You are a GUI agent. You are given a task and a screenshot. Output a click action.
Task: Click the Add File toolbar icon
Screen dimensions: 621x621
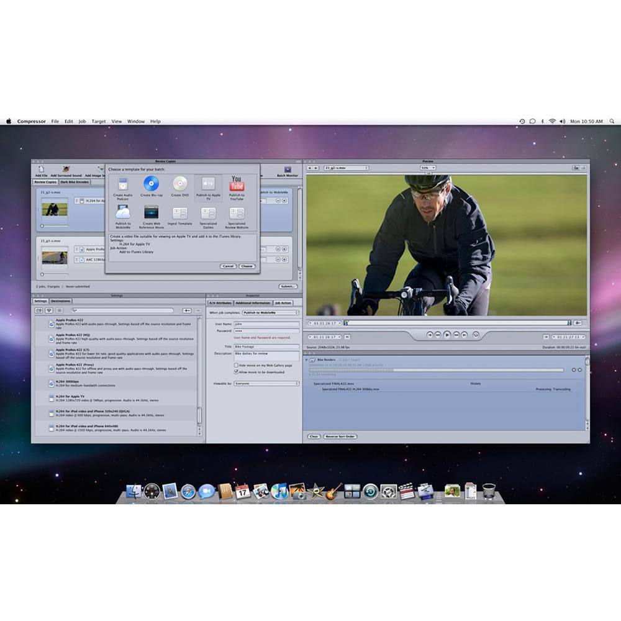(x=40, y=170)
